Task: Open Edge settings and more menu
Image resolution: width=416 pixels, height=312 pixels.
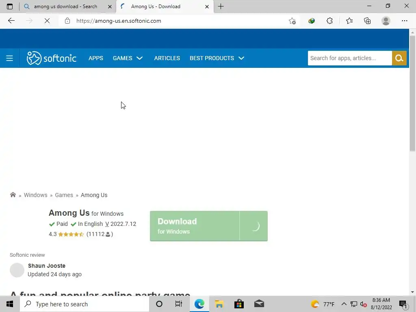Action: coord(404,21)
